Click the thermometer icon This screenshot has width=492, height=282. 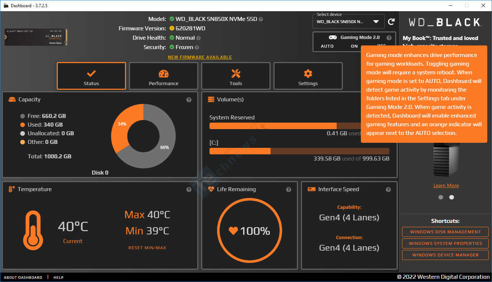[33, 231]
